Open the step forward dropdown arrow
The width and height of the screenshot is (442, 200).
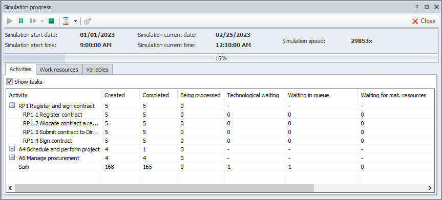coord(42,21)
